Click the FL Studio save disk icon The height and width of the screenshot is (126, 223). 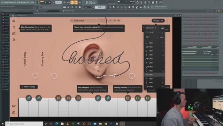(153, 2)
